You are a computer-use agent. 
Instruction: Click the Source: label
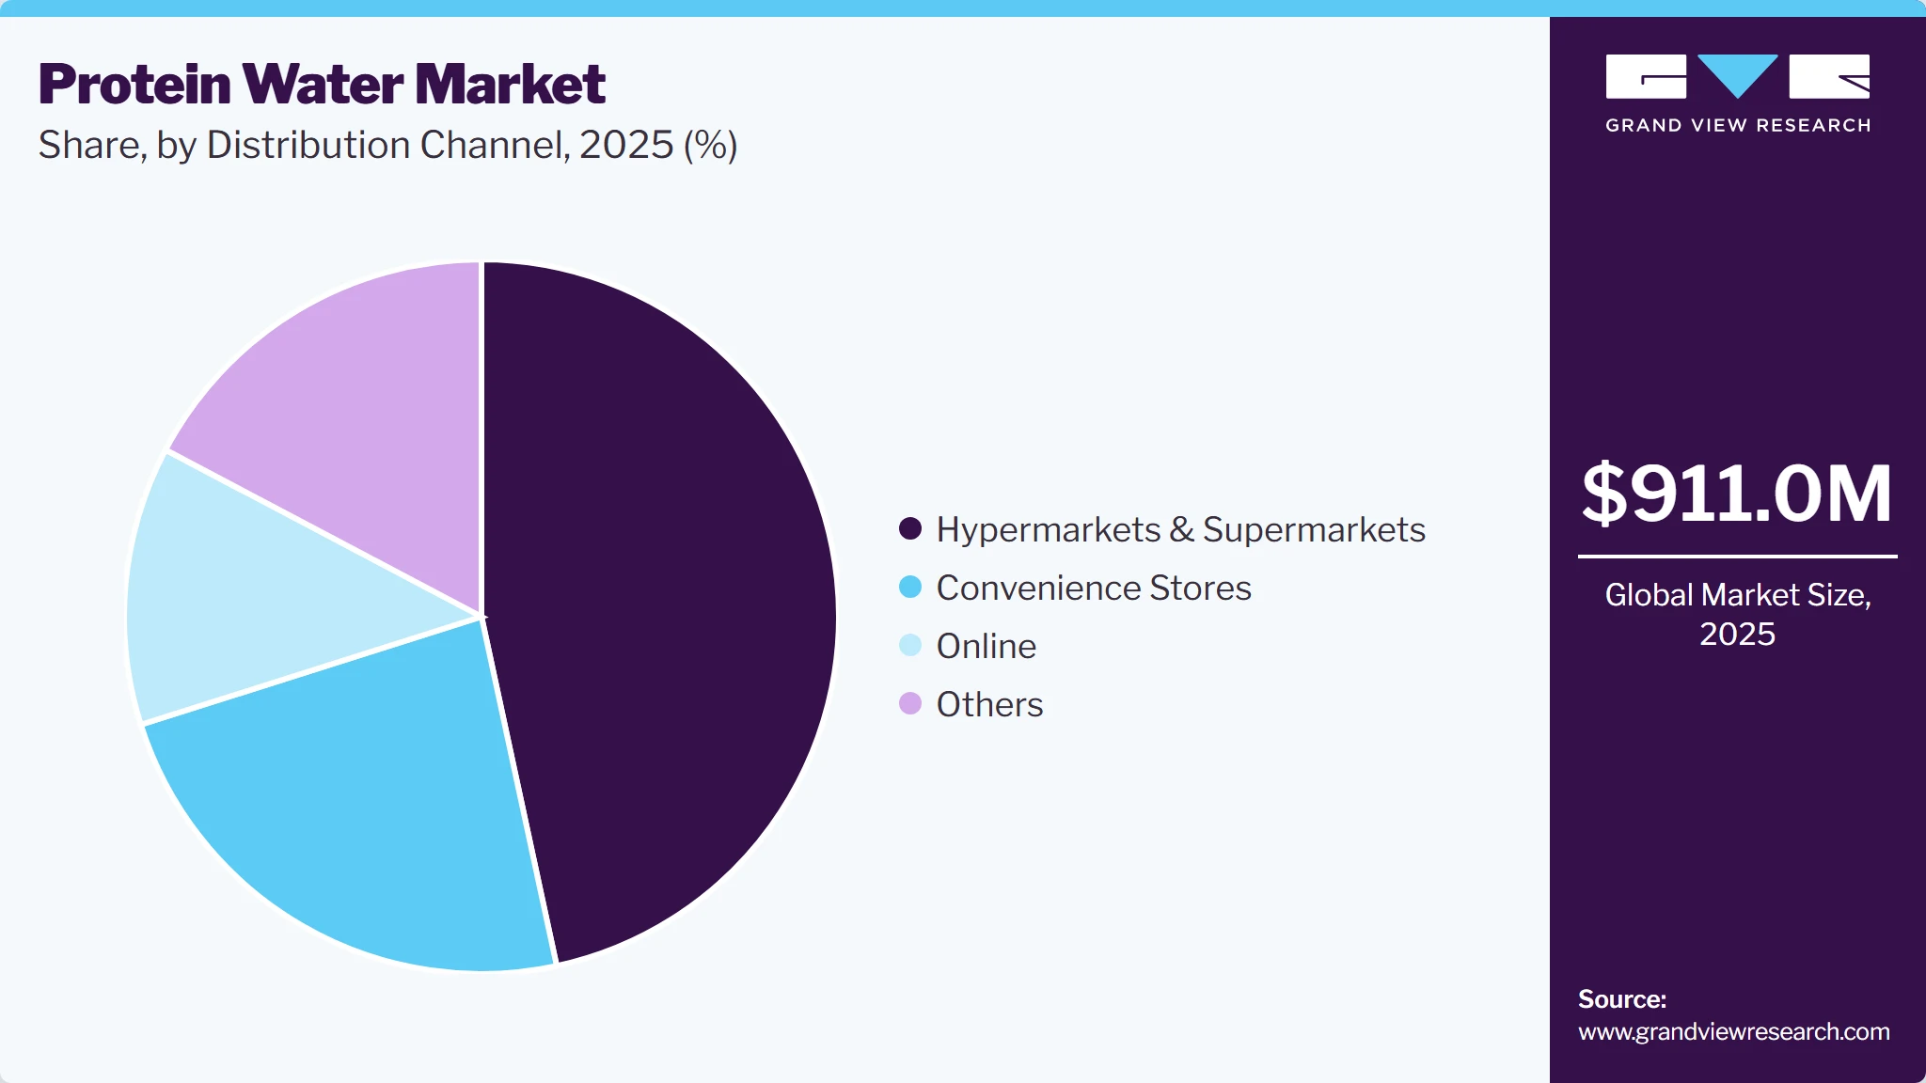pos(1622,998)
